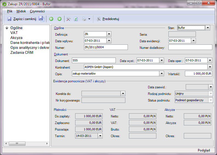Click the Zapisz i zamknij save icon
The height and width of the screenshot is (155, 217).
tap(9, 19)
